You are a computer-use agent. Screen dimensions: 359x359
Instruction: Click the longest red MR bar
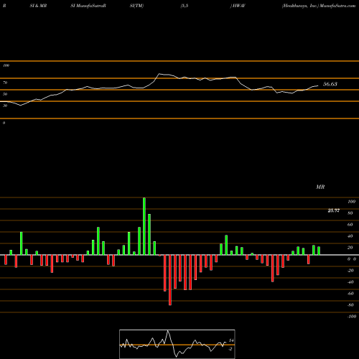170,280
